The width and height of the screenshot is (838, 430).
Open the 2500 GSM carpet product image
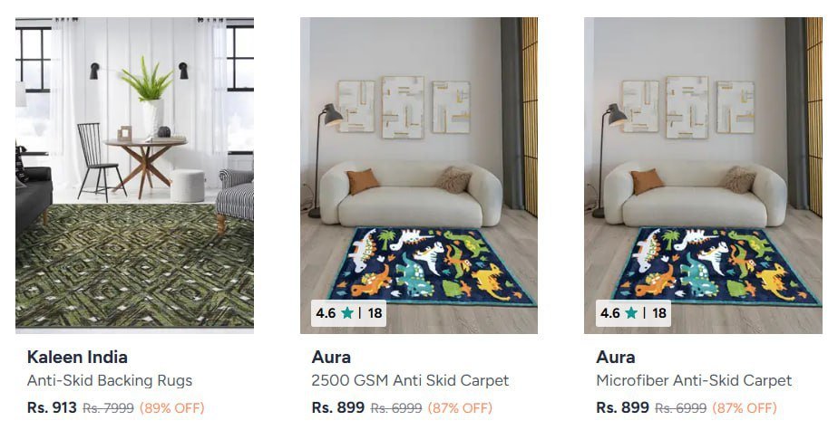419,176
